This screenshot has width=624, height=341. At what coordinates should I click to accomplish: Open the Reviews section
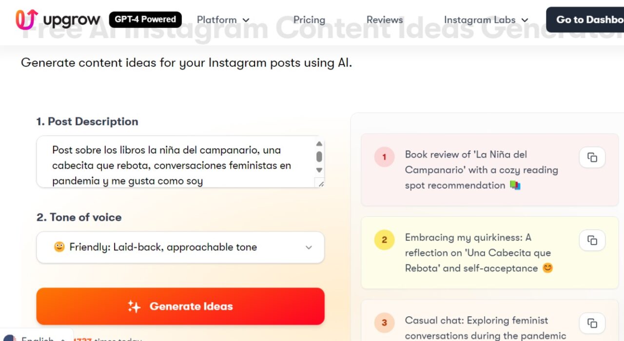[385, 20]
